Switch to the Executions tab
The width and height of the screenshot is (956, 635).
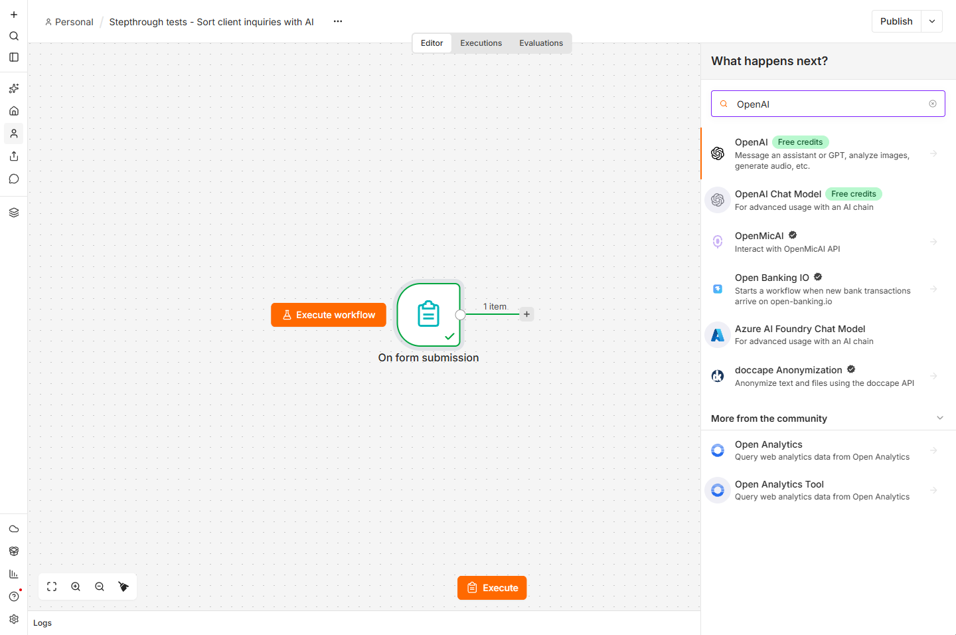point(481,43)
